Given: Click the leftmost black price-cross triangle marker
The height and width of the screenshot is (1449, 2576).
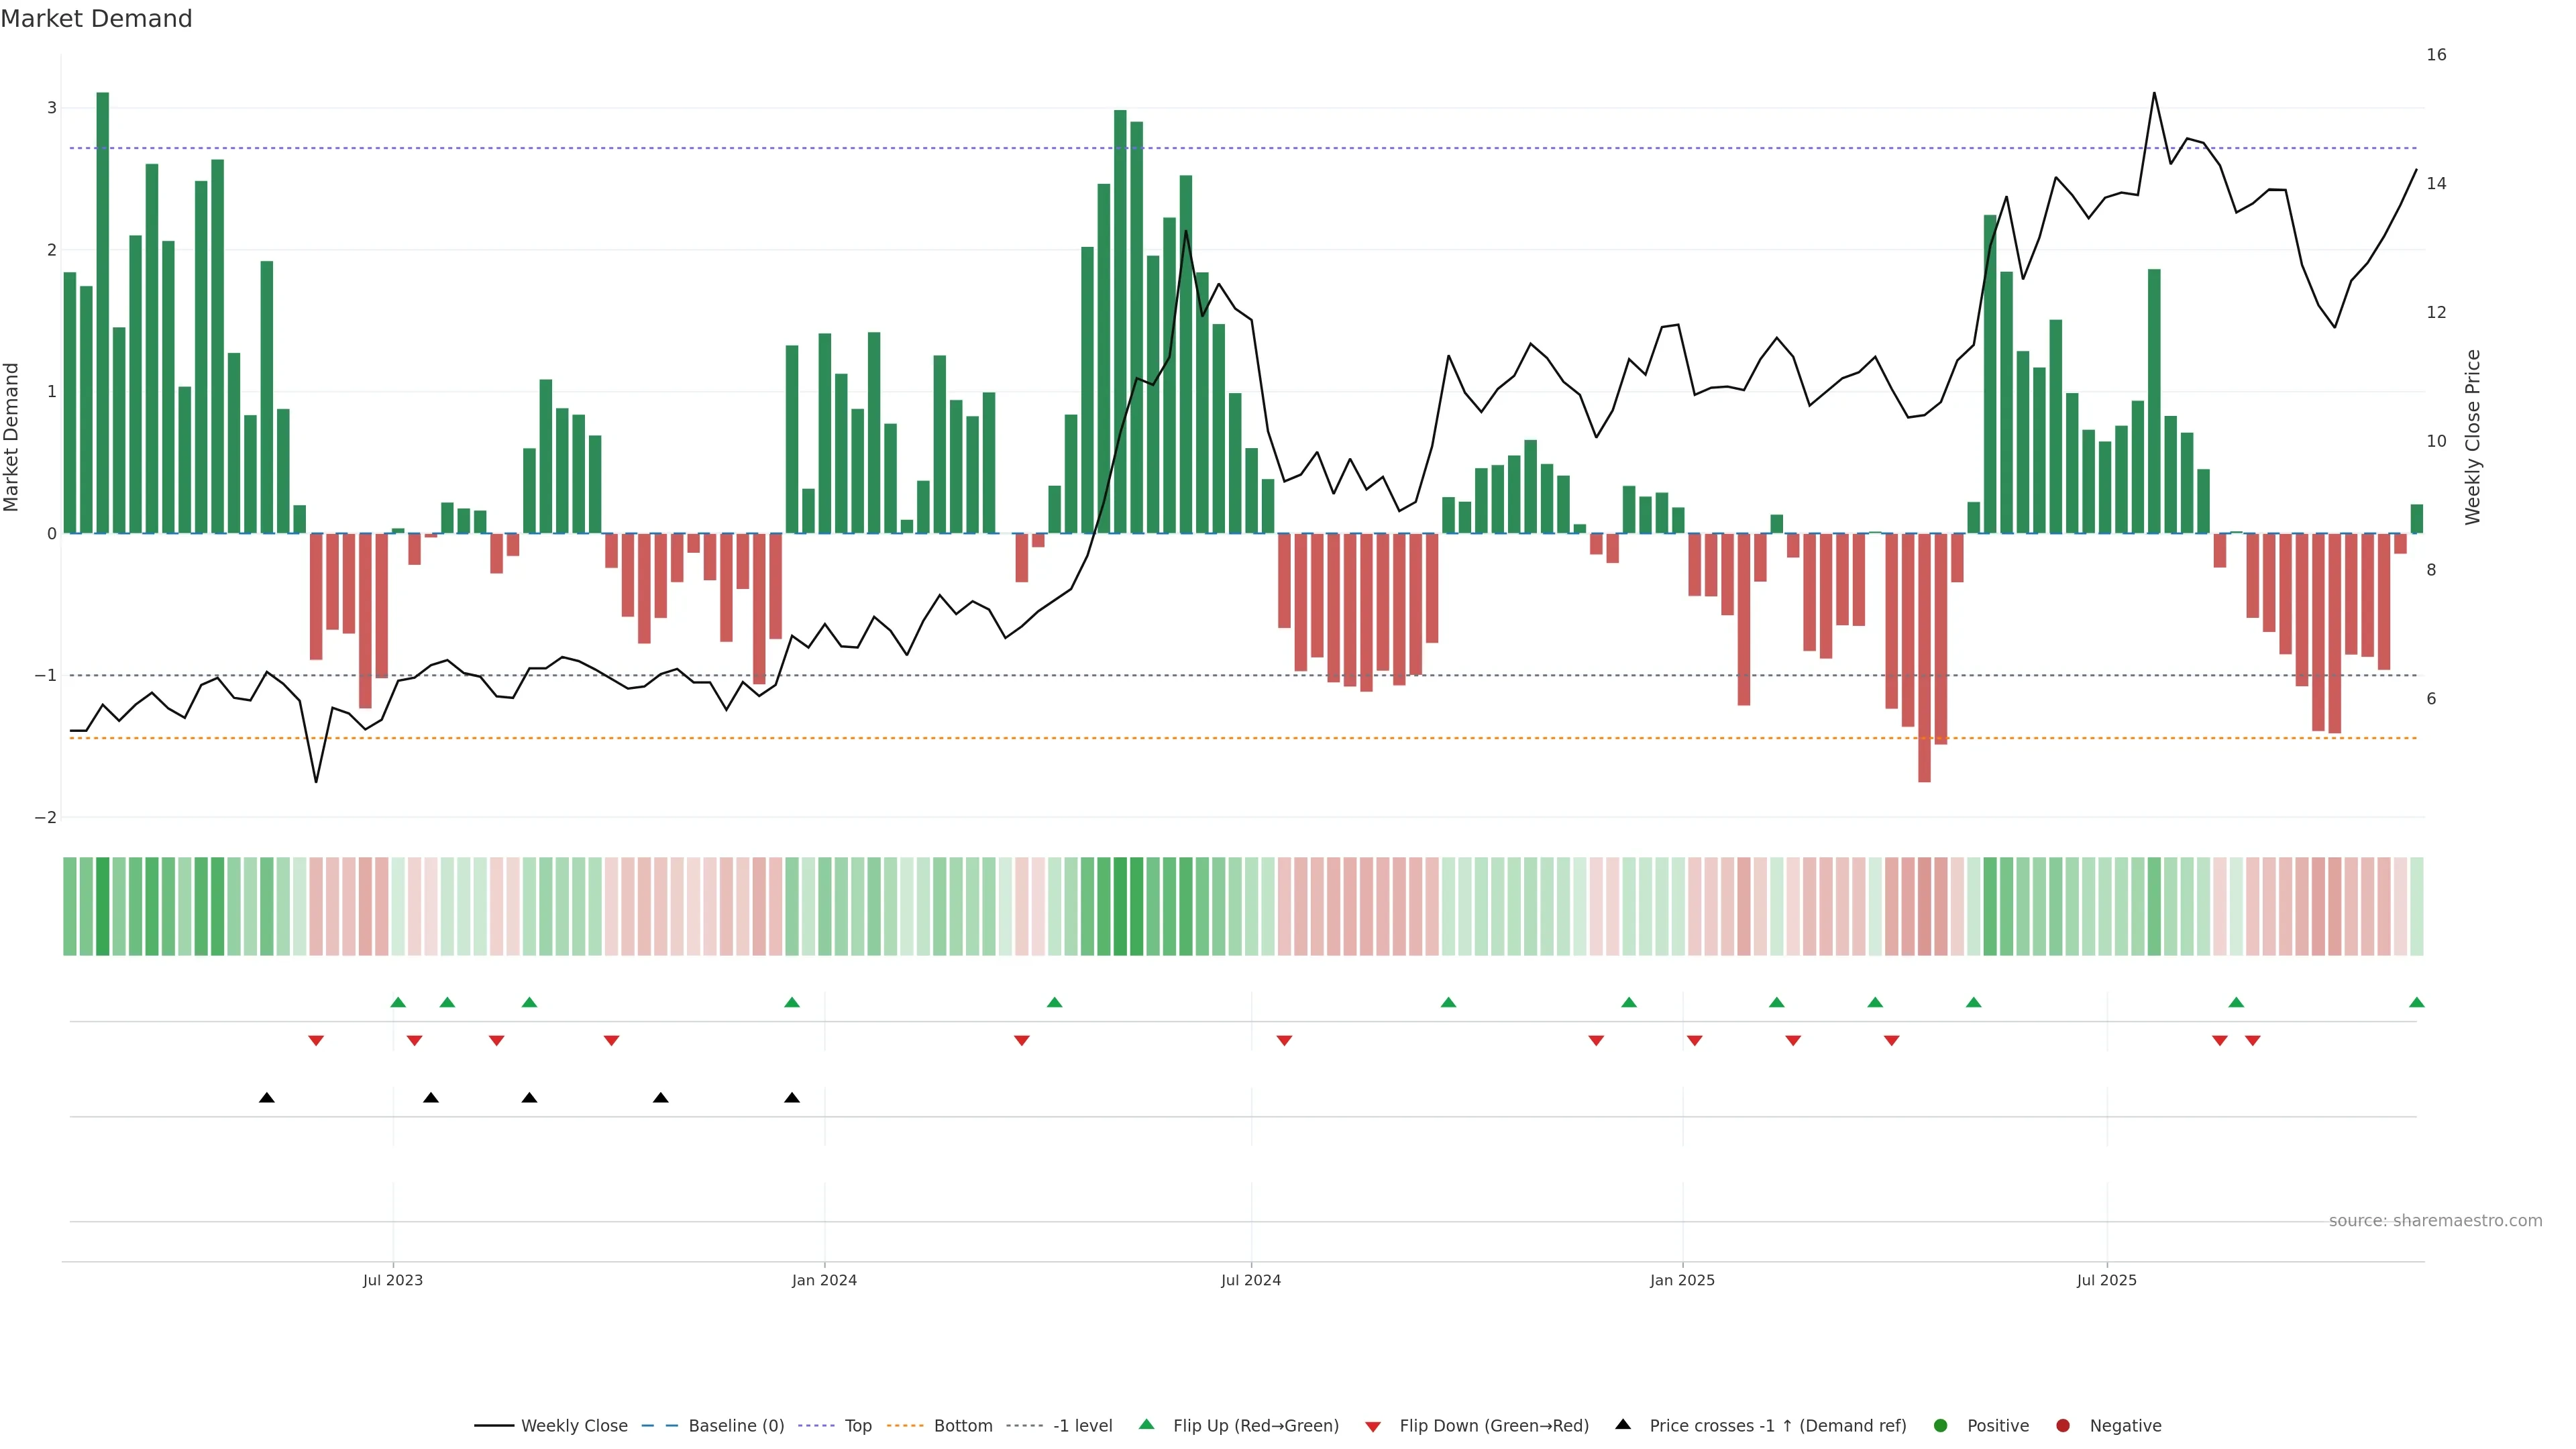Looking at the screenshot, I should click(x=267, y=1098).
